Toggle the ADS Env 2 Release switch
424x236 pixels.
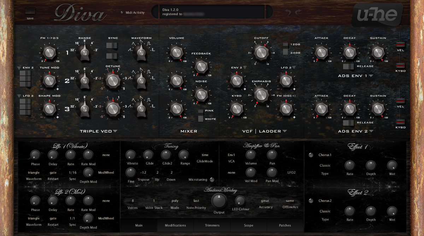(348, 123)
